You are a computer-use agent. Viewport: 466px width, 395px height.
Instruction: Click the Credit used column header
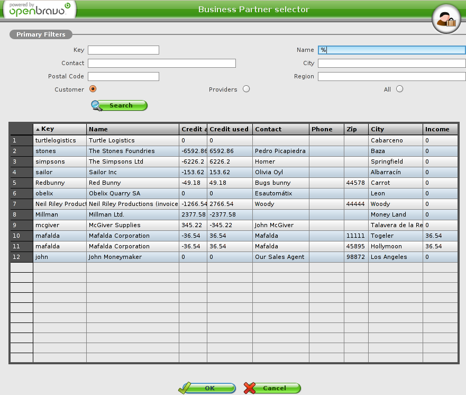pyautogui.click(x=229, y=129)
